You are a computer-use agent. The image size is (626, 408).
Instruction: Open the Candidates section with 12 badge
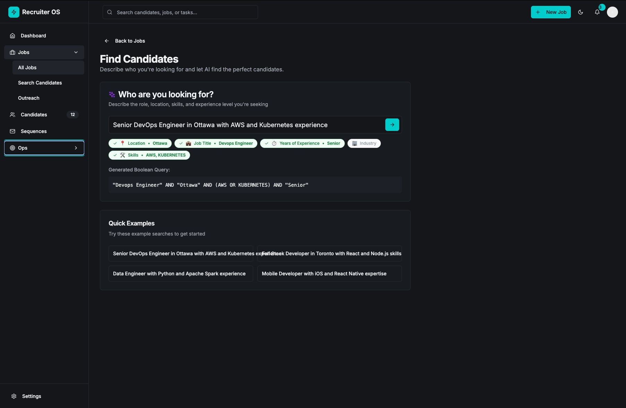coord(34,115)
